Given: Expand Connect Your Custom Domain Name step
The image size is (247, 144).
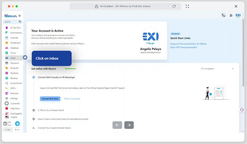Looking at the screenshot, I should point(54,128).
